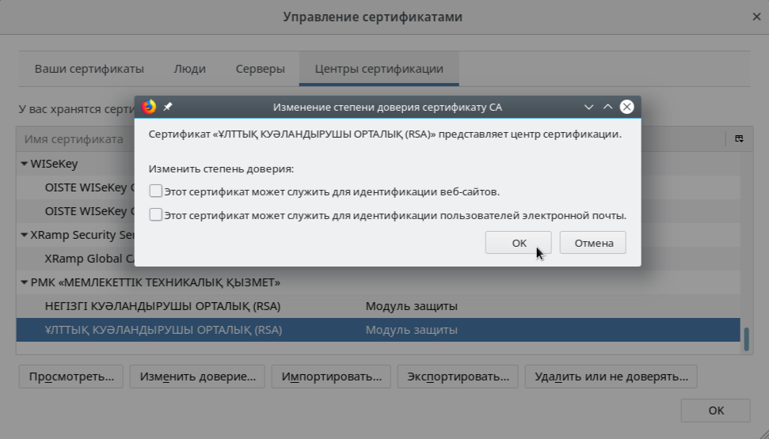The width and height of the screenshot is (769, 439).
Task: Click Отмена to cancel trust change
Action: pos(593,243)
